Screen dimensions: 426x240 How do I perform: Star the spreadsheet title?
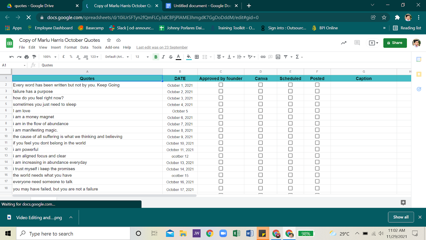click(109, 40)
